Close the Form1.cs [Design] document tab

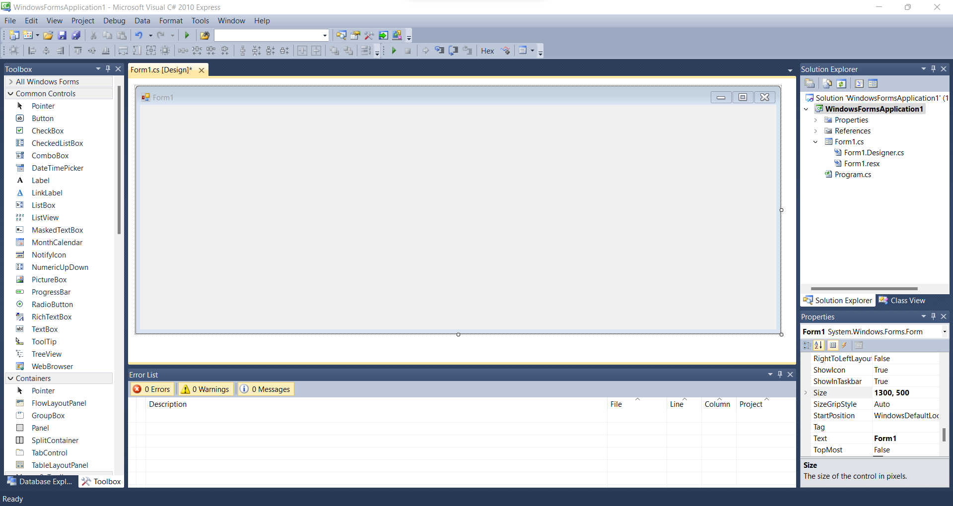(x=202, y=70)
